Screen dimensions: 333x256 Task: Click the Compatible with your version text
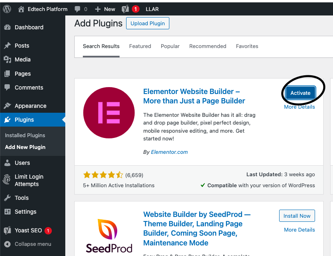(258, 185)
